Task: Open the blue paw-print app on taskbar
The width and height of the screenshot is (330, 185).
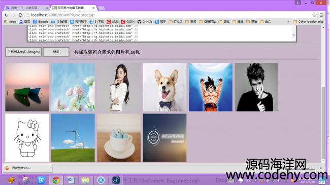Action: click(41, 180)
